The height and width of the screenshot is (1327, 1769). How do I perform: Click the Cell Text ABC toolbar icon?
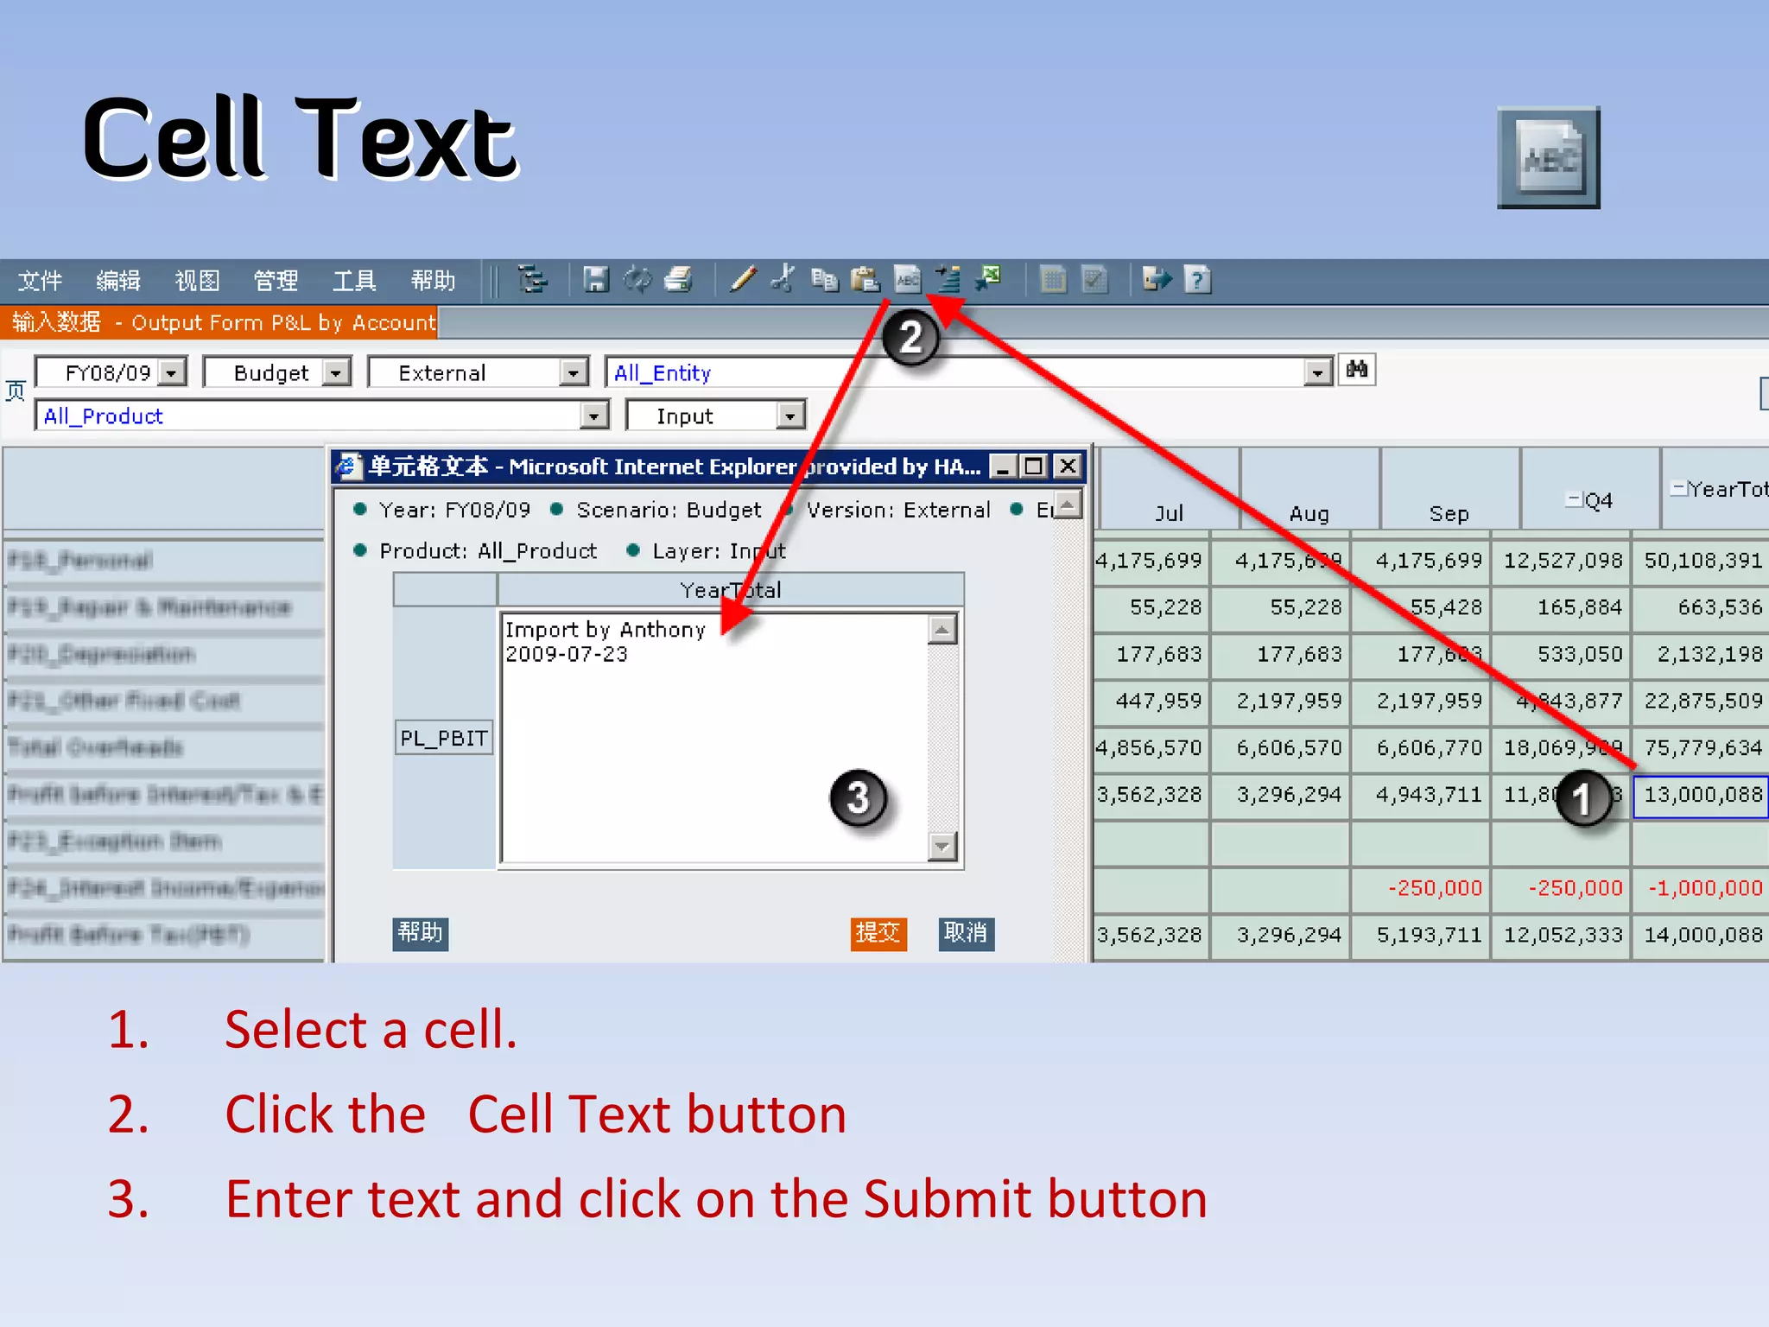click(907, 280)
